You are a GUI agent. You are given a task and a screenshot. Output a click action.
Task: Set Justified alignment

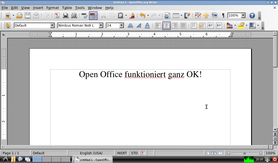183,26
